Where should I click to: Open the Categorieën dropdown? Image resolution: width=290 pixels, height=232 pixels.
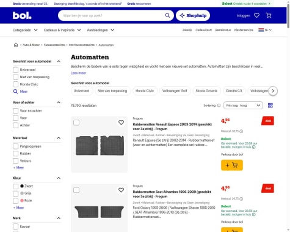pyautogui.click(x=25, y=30)
